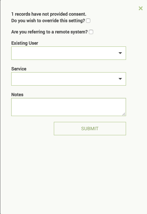Image resolution: width=147 pixels, height=214 pixels.
Task: Close the consent dialog with the X icon
Action: (140, 8)
